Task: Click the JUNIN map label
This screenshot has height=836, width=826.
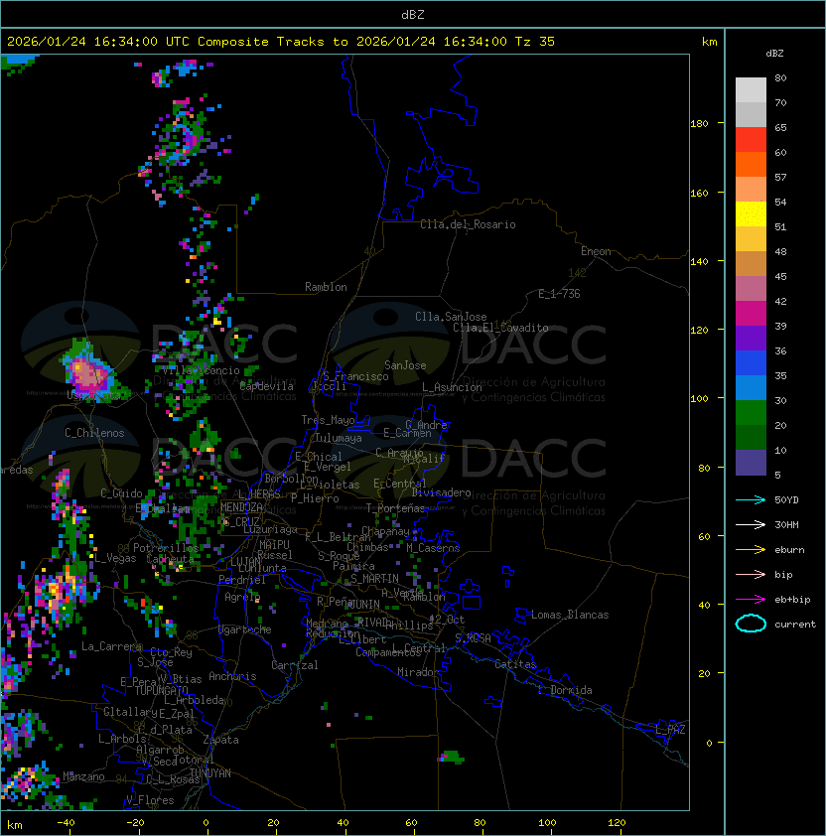Action: click(x=364, y=604)
